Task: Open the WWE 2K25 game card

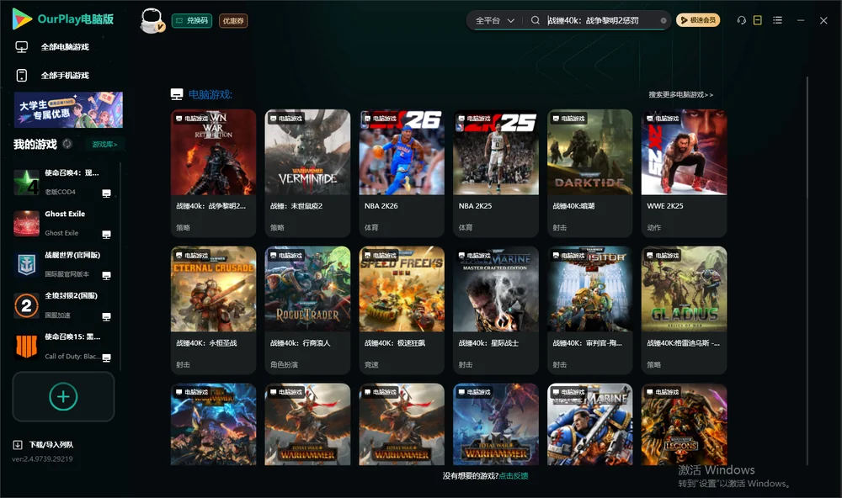Action: pyautogui.click(x=684, y=172)
